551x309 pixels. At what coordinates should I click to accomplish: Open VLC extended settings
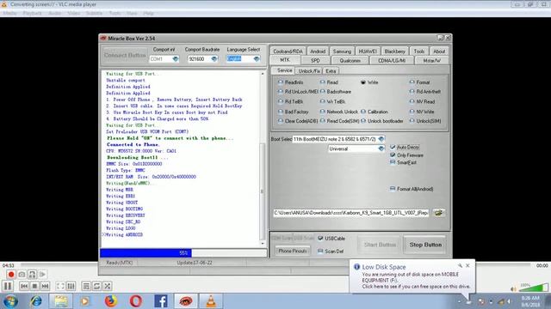tap(71, 286)
